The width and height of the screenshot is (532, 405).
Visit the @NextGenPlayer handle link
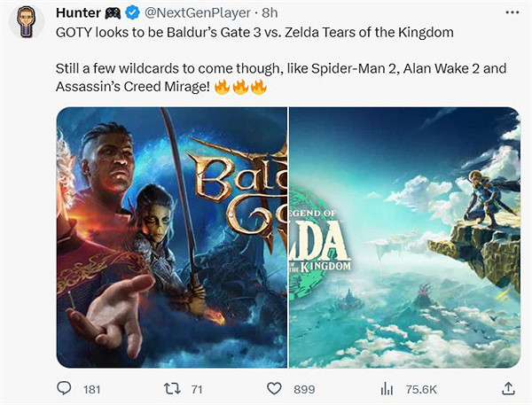[x=192, y=13]
